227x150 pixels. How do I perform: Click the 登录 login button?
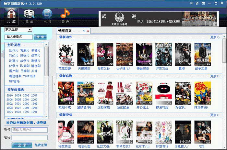(22, 145)
